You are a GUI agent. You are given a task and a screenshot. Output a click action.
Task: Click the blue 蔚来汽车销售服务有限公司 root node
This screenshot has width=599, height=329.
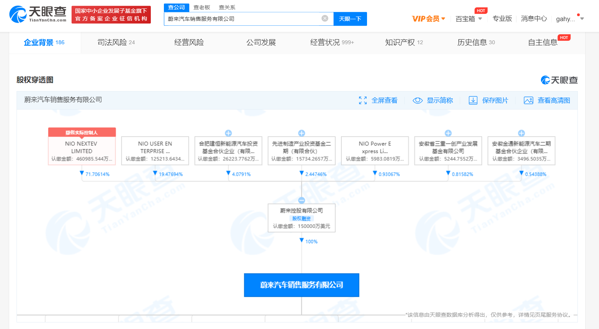click(x=302, y=285)
